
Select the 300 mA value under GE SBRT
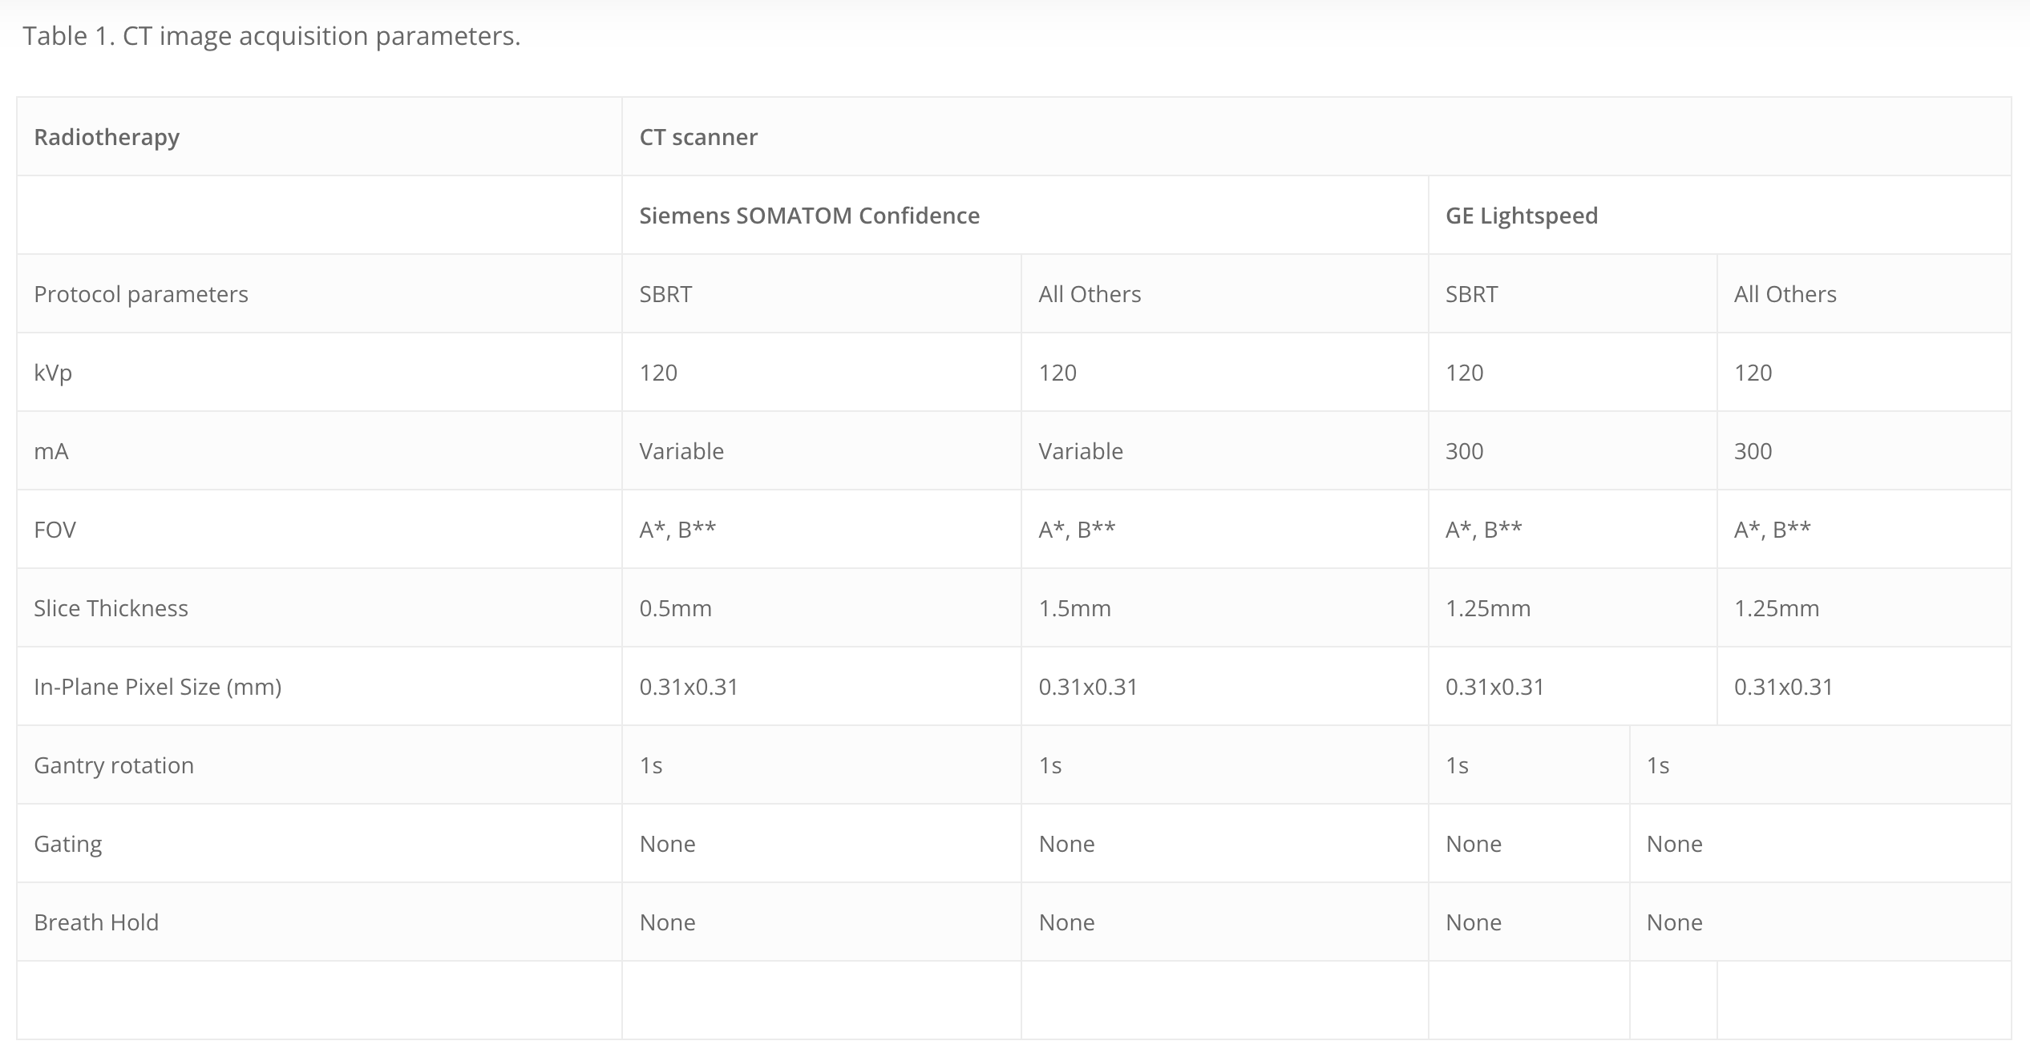pos(1464,451)
